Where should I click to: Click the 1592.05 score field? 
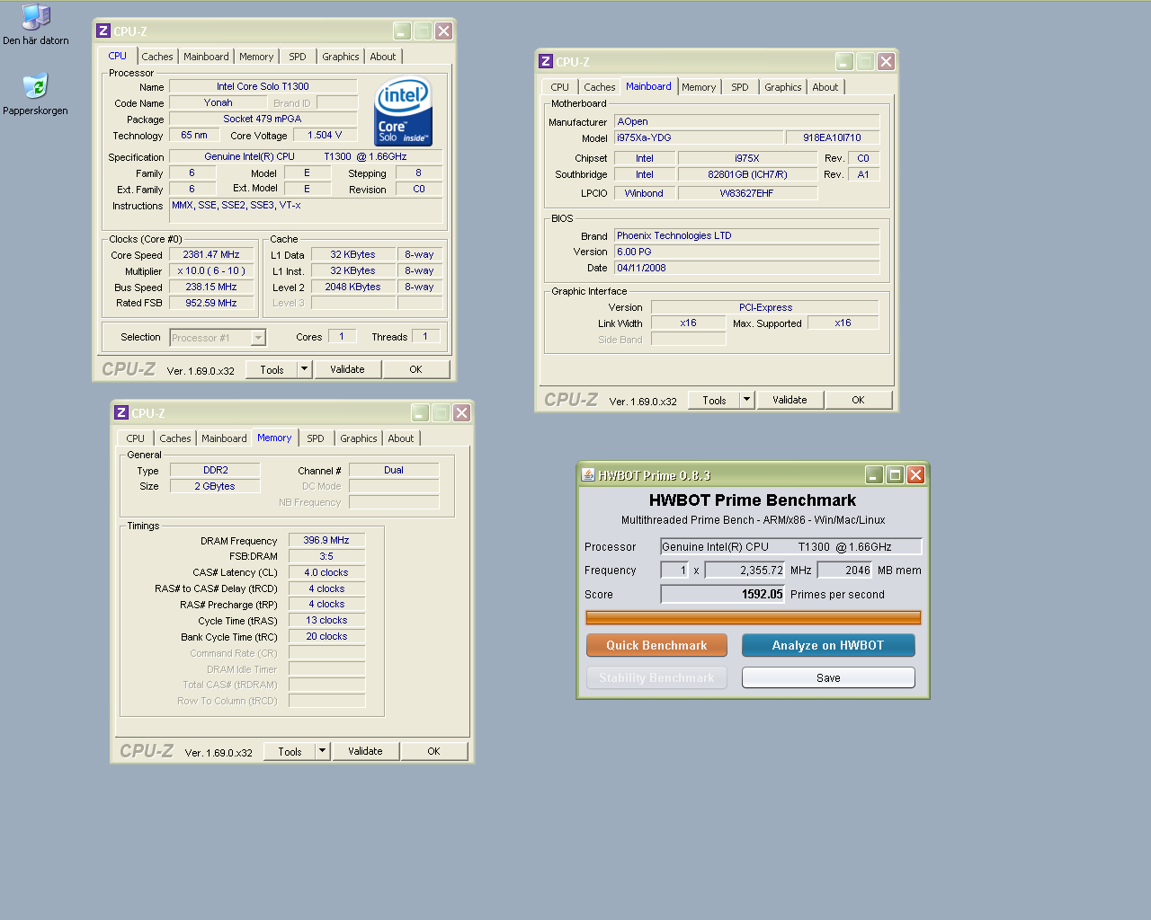(723, 594)
